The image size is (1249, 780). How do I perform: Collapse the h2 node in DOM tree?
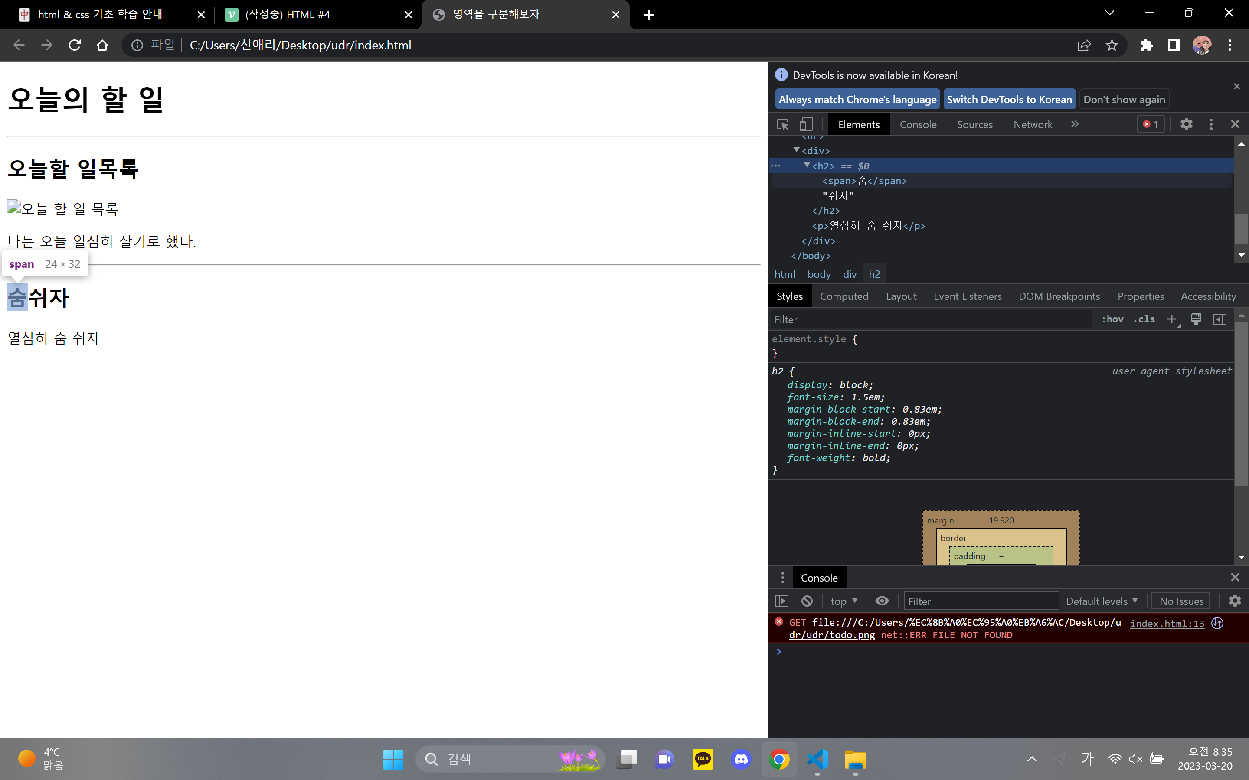tap(807, 165)
